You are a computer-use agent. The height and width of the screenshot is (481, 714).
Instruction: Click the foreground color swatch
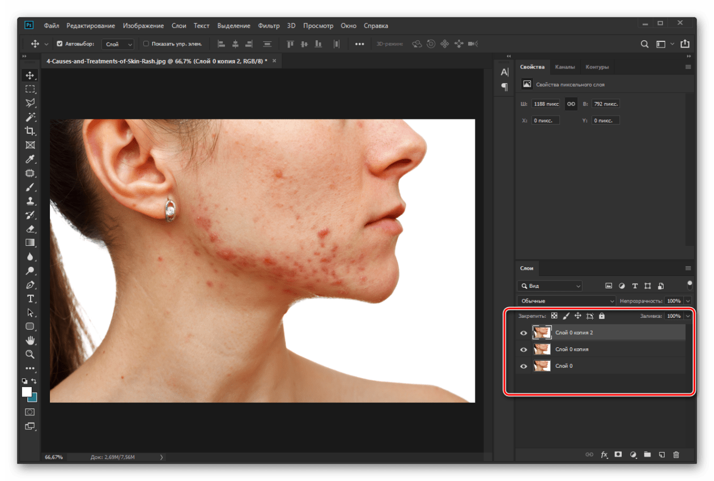(x=27, y=391)
